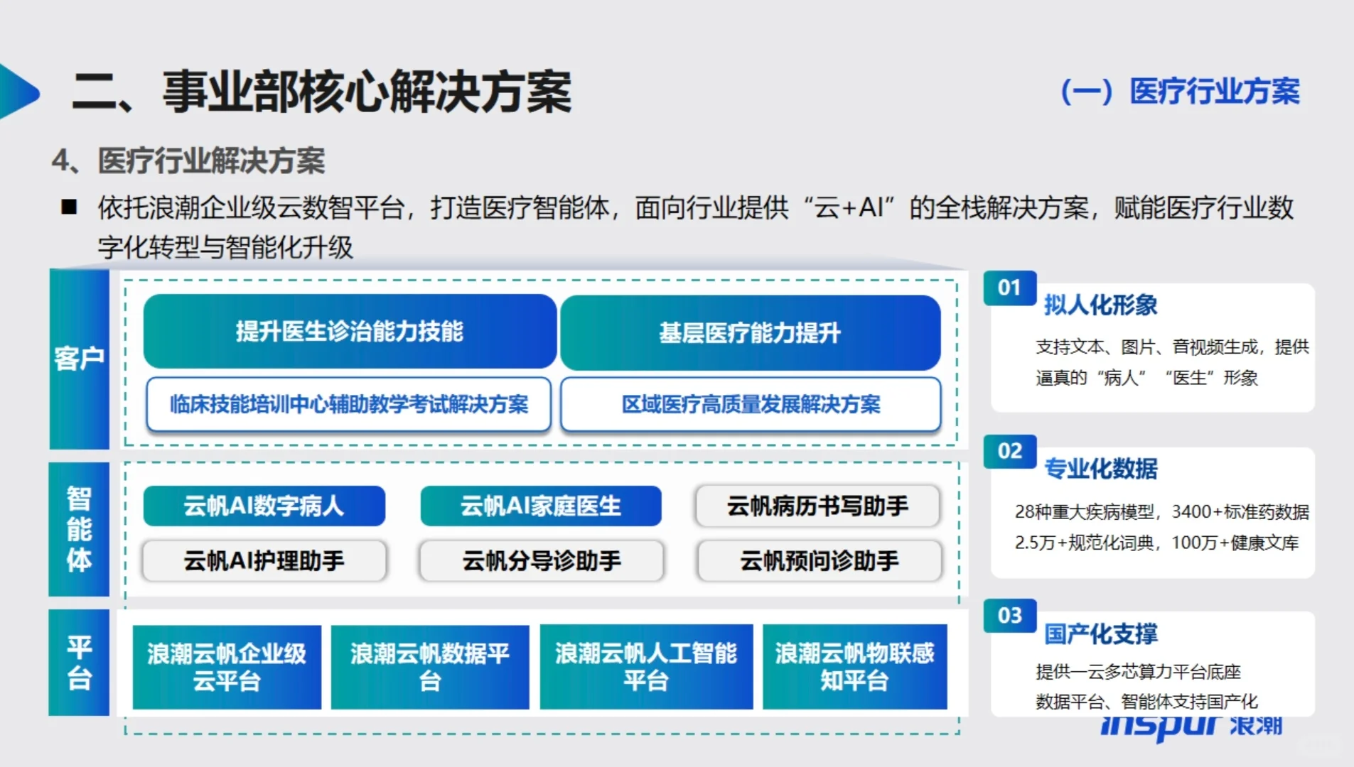Click the 03 number badge
Image resolution: width=1354 pixels, height=767 pixels.
click(x=1010, y=615)
